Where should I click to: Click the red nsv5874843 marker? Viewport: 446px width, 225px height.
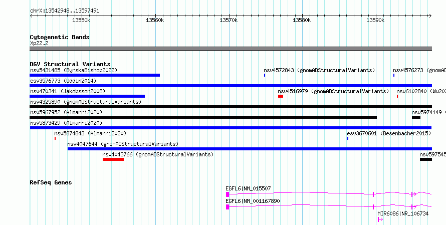click(55, 138)
